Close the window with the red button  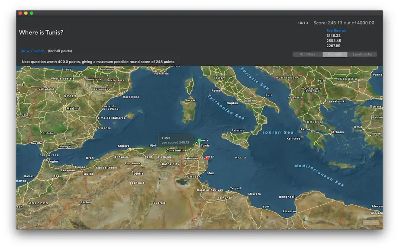coord(20,13)
